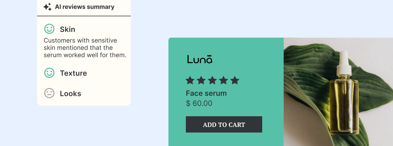Expand the Texture review section
Screen dimensions: 393x146
click(73, 73)
